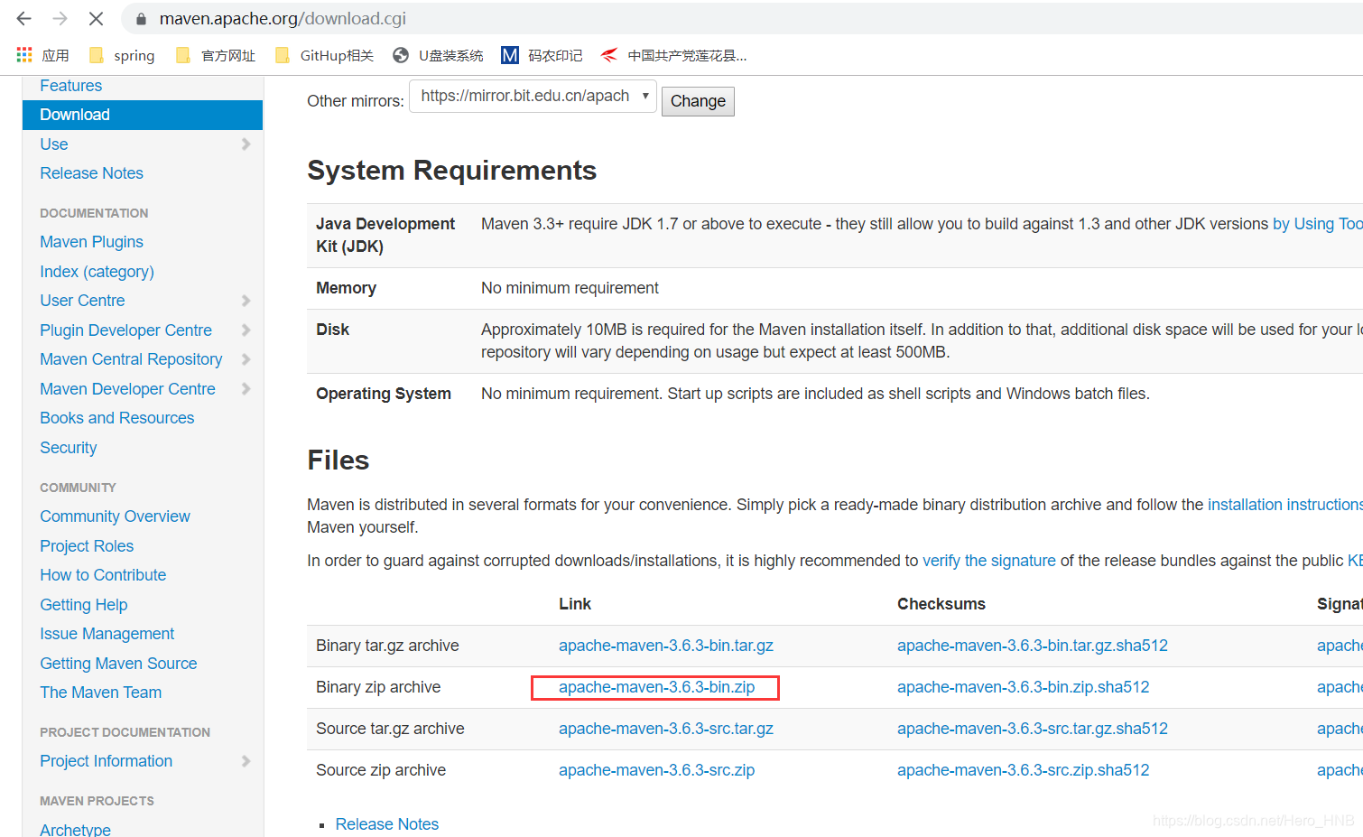
Task: Open apache-maven-3.6.3-src.zip.sha512 checksum
Action: [1023, 770]
